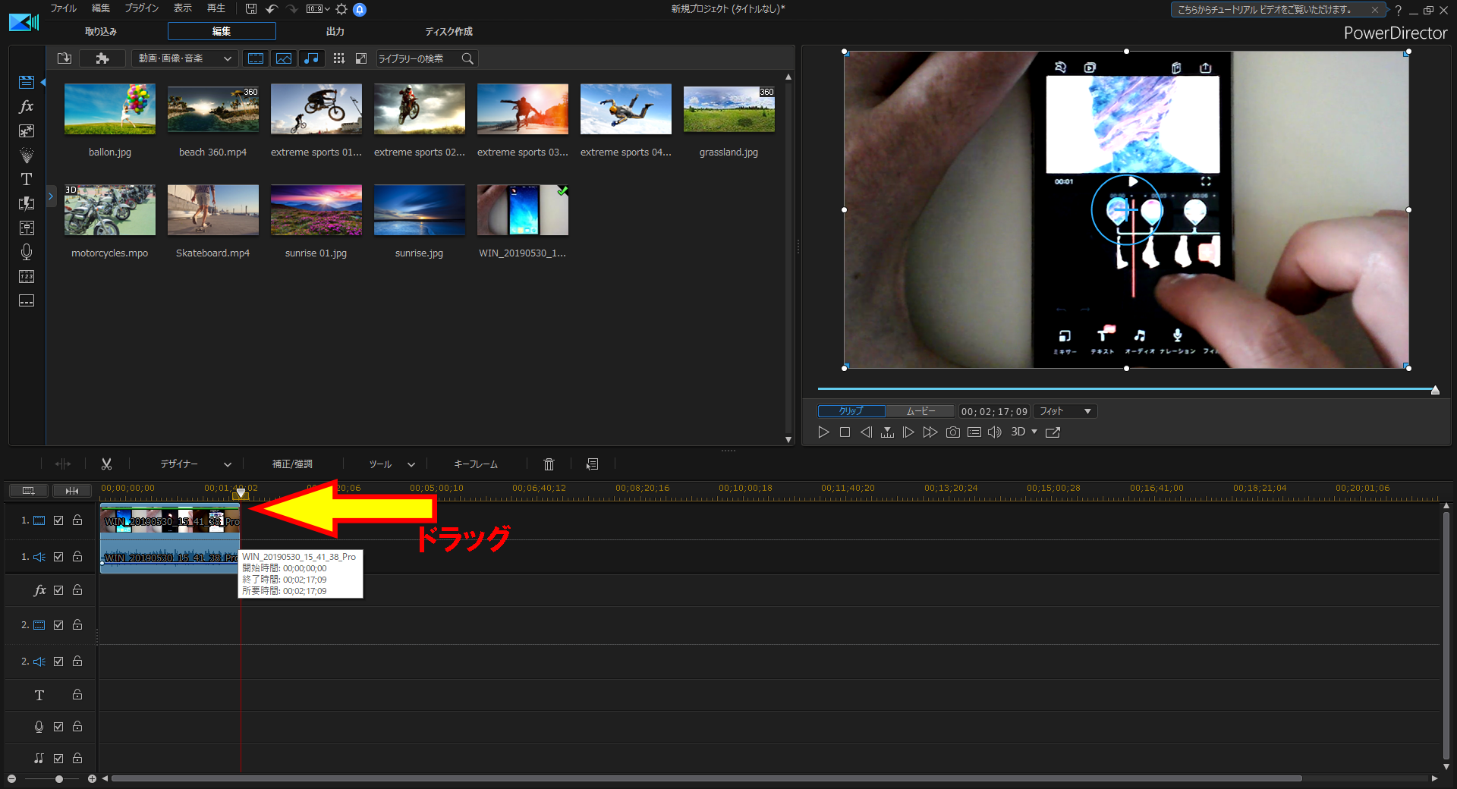The height and width of the screenshot is (789, 1457).
Task: Expand the 動画・画像・音楽 media filter dropdown
Action: pyautogui.click(x=184, y=58)
